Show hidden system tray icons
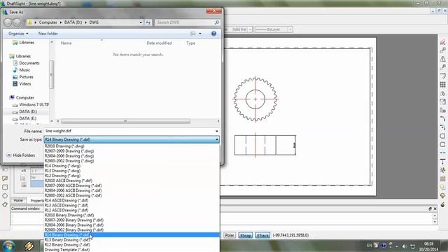This screenshot has height=252, width=448. pos(397,246)
